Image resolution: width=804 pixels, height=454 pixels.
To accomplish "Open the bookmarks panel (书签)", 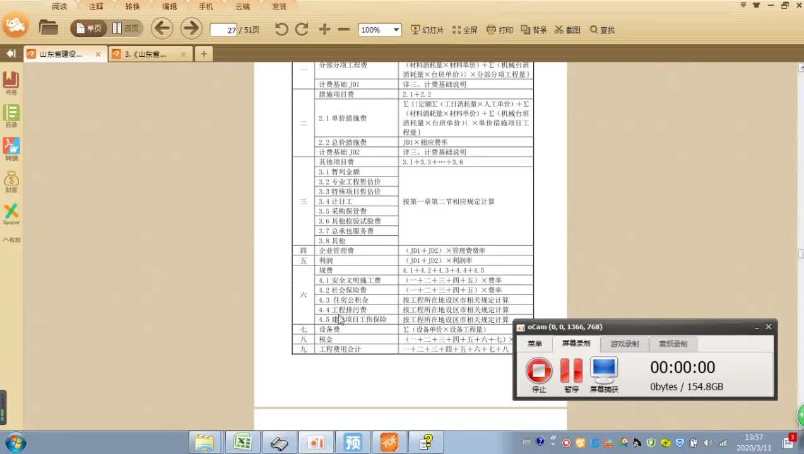I will coord(11,83).
